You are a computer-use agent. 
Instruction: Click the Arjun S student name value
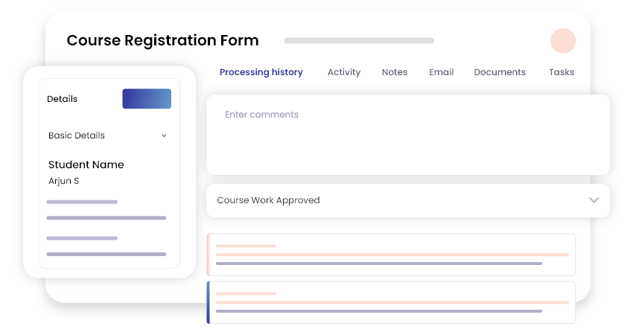coord(64,181)
